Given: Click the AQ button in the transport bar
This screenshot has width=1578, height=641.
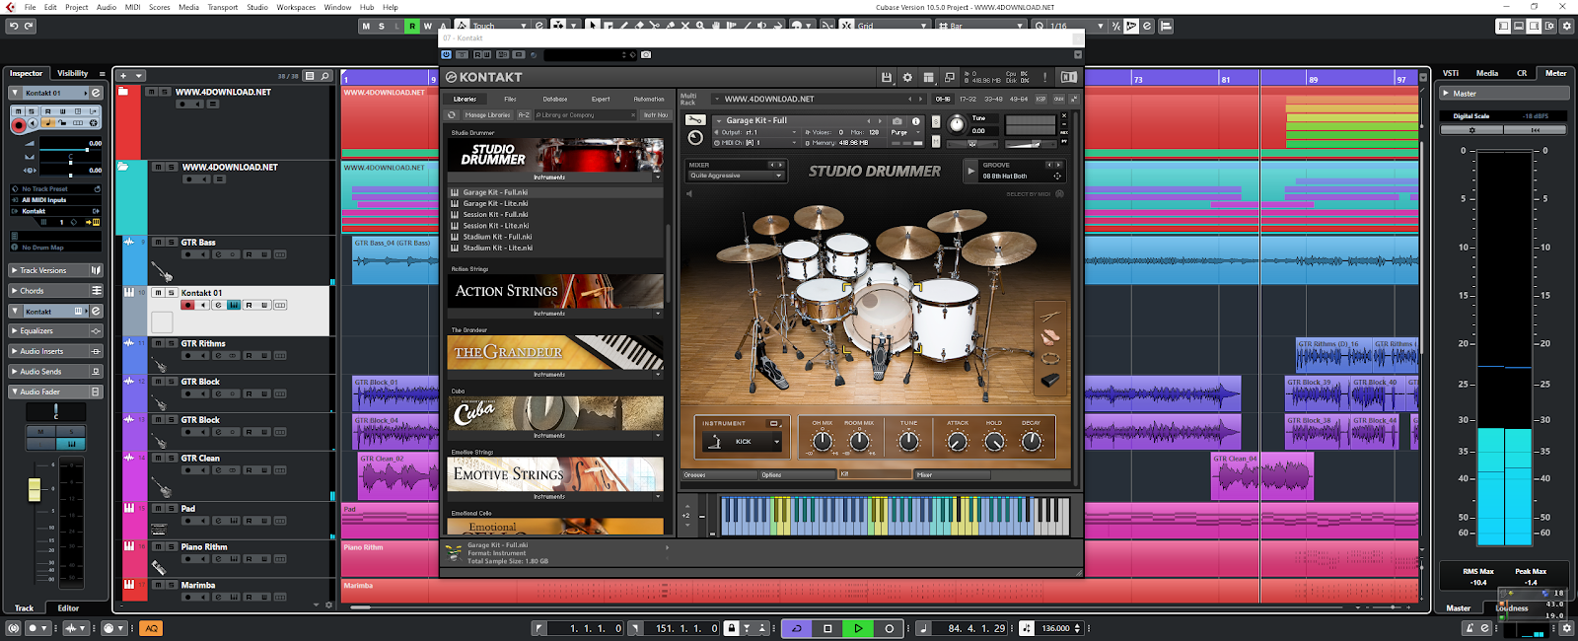Looking at the screenshot, I should [151, 628].
